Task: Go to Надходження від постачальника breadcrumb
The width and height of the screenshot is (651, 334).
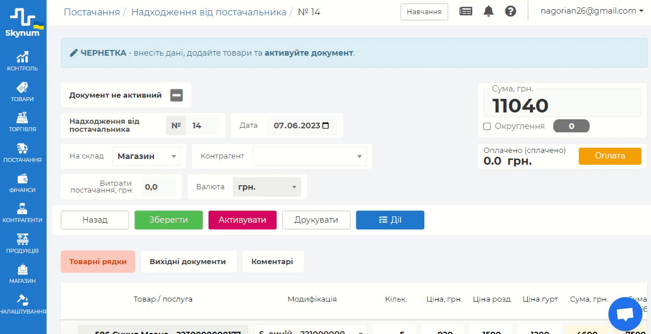Action: coord(209,11)
